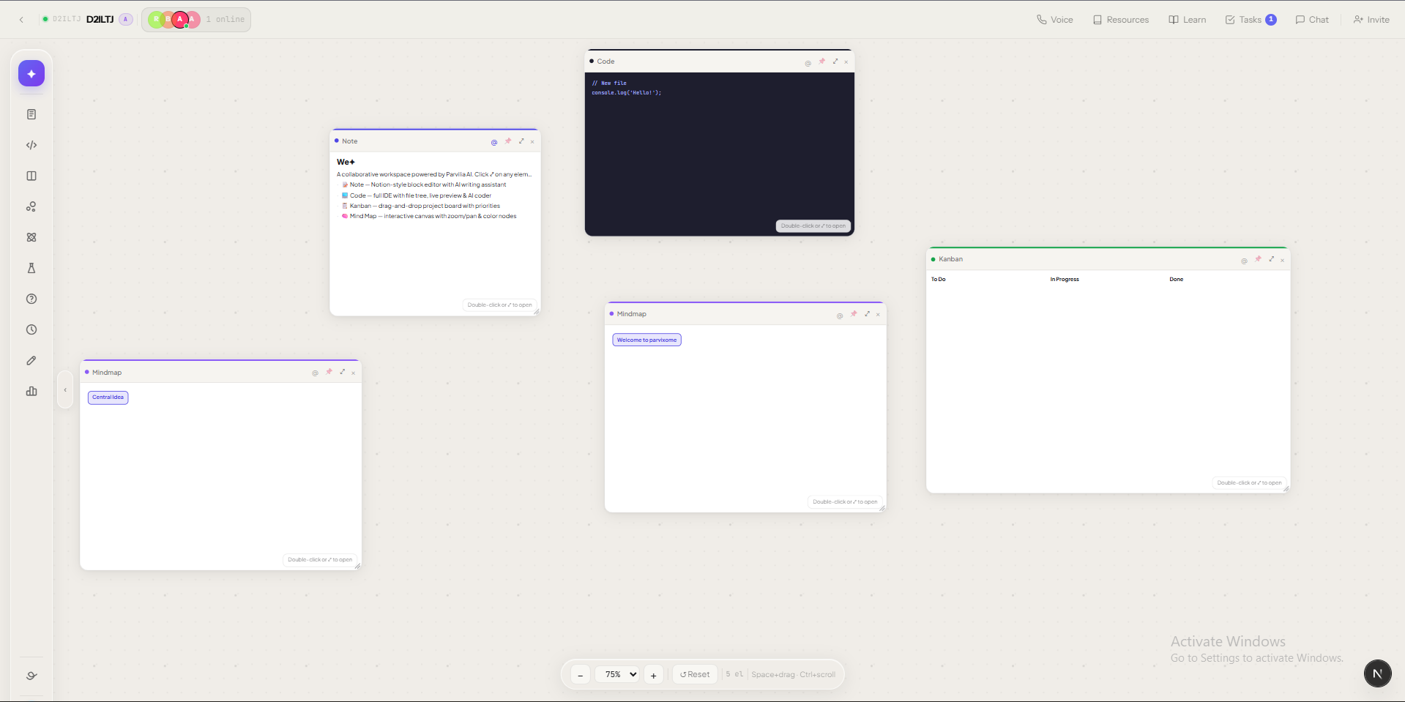Screen dimensions: 1405x702
Task: Click the Done column header in Kanban
Action: pos(1177,279)
